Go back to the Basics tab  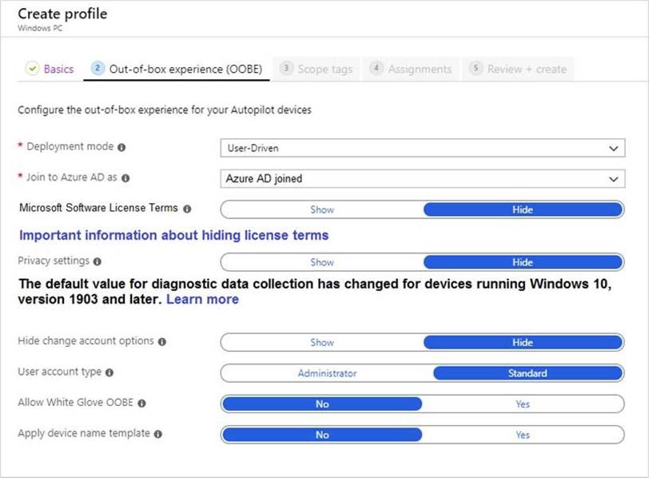(x=50, y=69)
